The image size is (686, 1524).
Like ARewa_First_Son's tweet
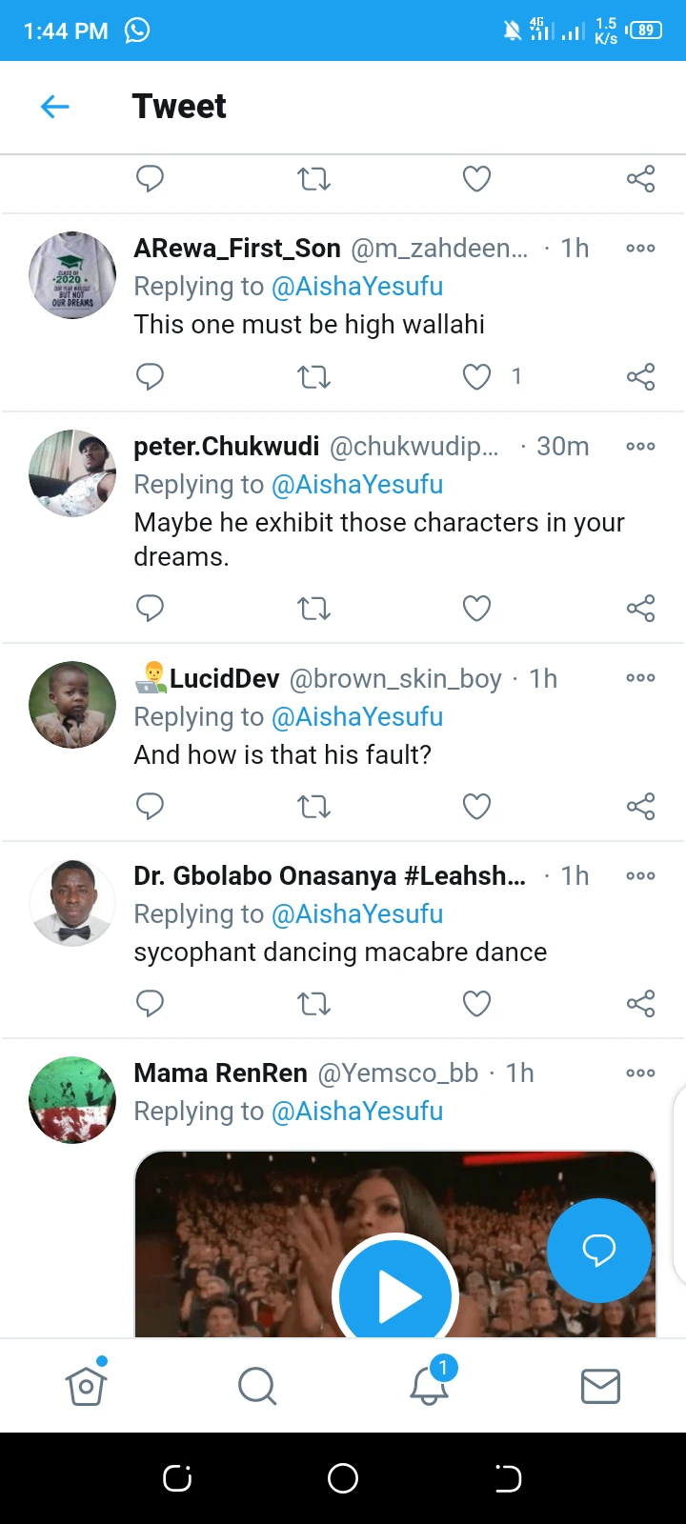pos(476,376)
